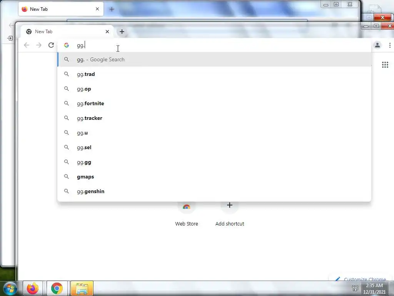The height and width of the screenshot is (296, 394).
Task: Open a new tab in Chrome
Action: (x=122, y=32)
